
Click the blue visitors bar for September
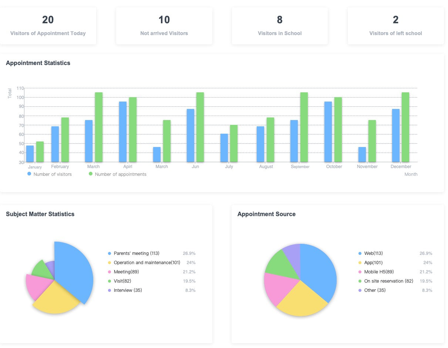click(294, 141)
